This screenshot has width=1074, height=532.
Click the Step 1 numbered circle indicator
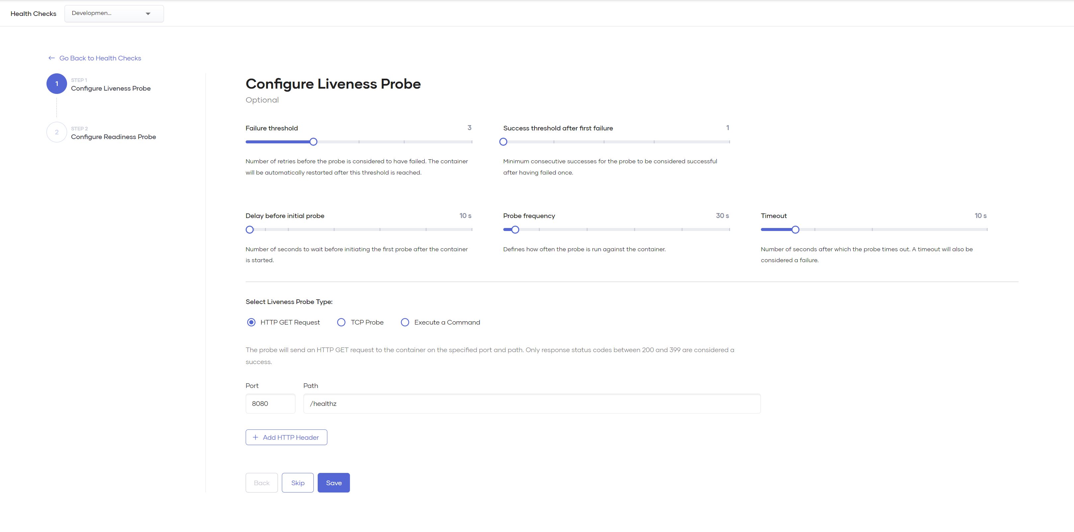pyautogui.click(x=56, y=83)
